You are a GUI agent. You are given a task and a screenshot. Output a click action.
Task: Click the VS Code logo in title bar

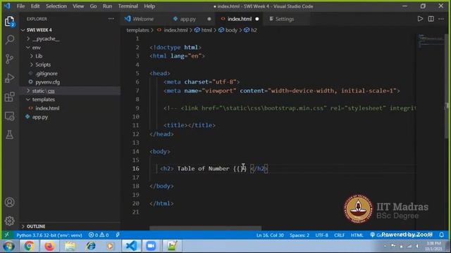7,6
